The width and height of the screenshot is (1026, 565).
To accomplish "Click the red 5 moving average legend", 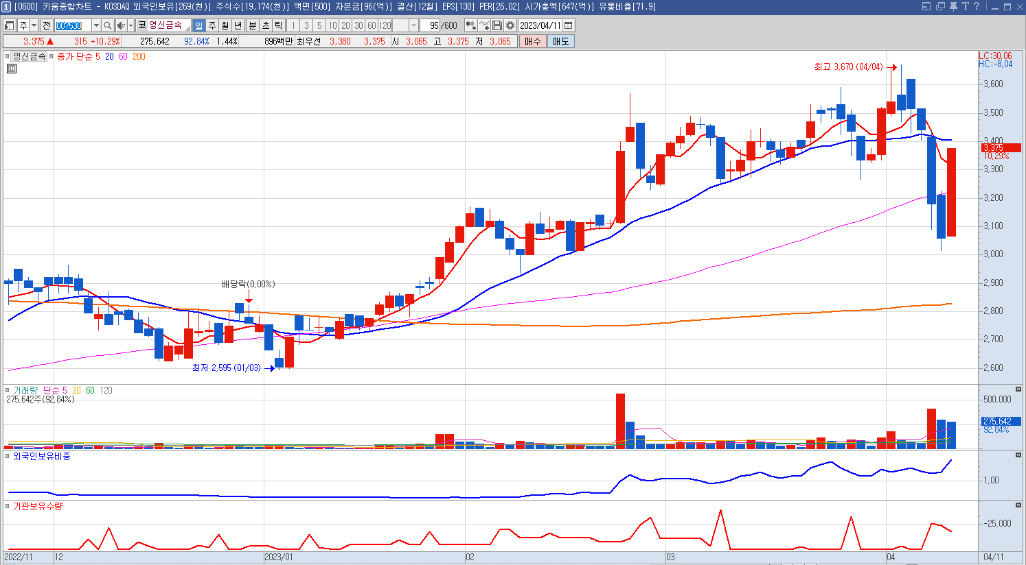I will coord(98,57).
